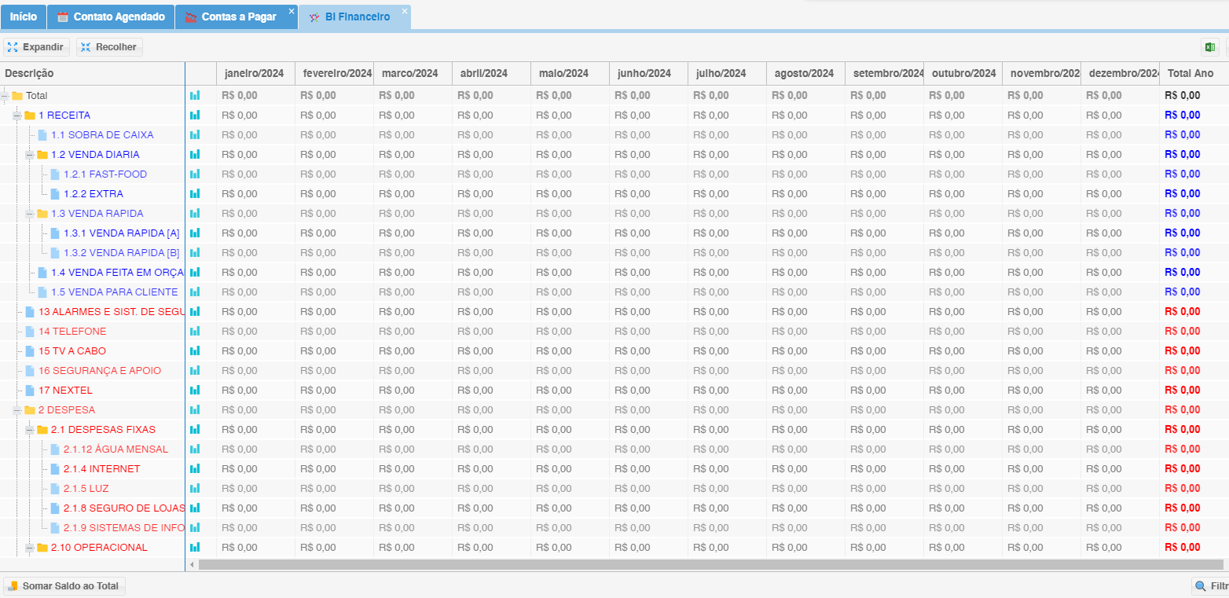Open chart icon for 1.2.1 FAST-FOOD

click(x=195, y=174)
